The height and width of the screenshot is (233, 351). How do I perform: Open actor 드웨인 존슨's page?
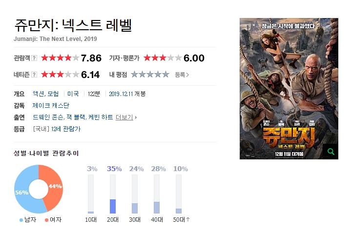point(48,117)
